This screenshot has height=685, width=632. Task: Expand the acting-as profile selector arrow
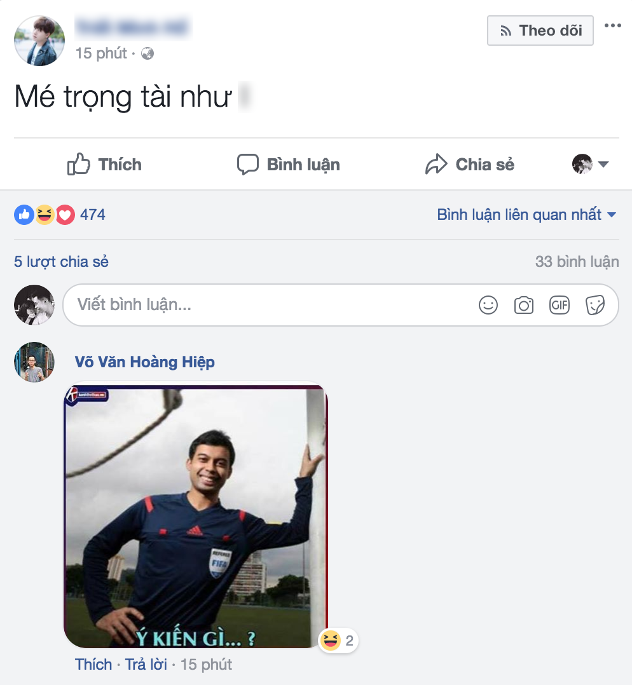pyautogui.click(x=603, y=164)
